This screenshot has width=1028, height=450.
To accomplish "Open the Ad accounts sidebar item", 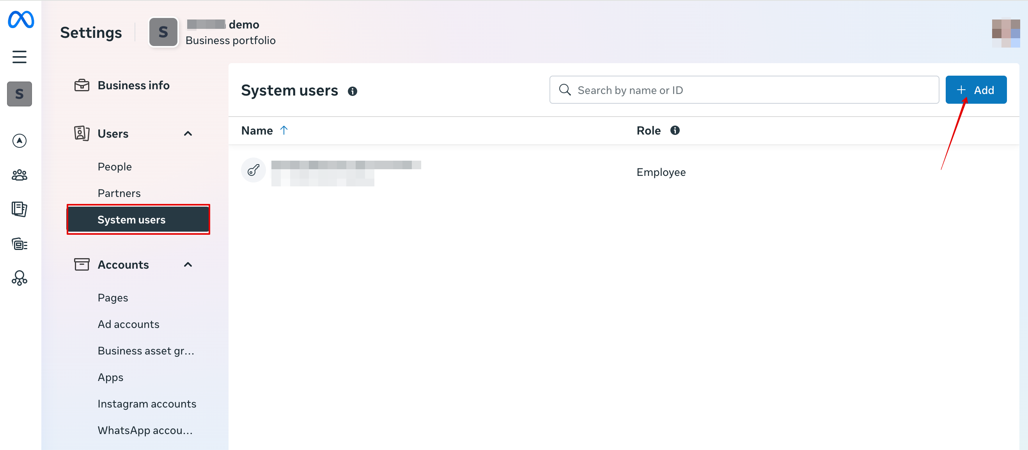I will tap(128, 324).
